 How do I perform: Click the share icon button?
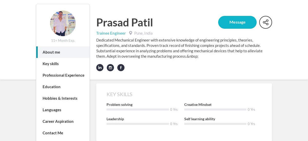(x=266, y=22)
